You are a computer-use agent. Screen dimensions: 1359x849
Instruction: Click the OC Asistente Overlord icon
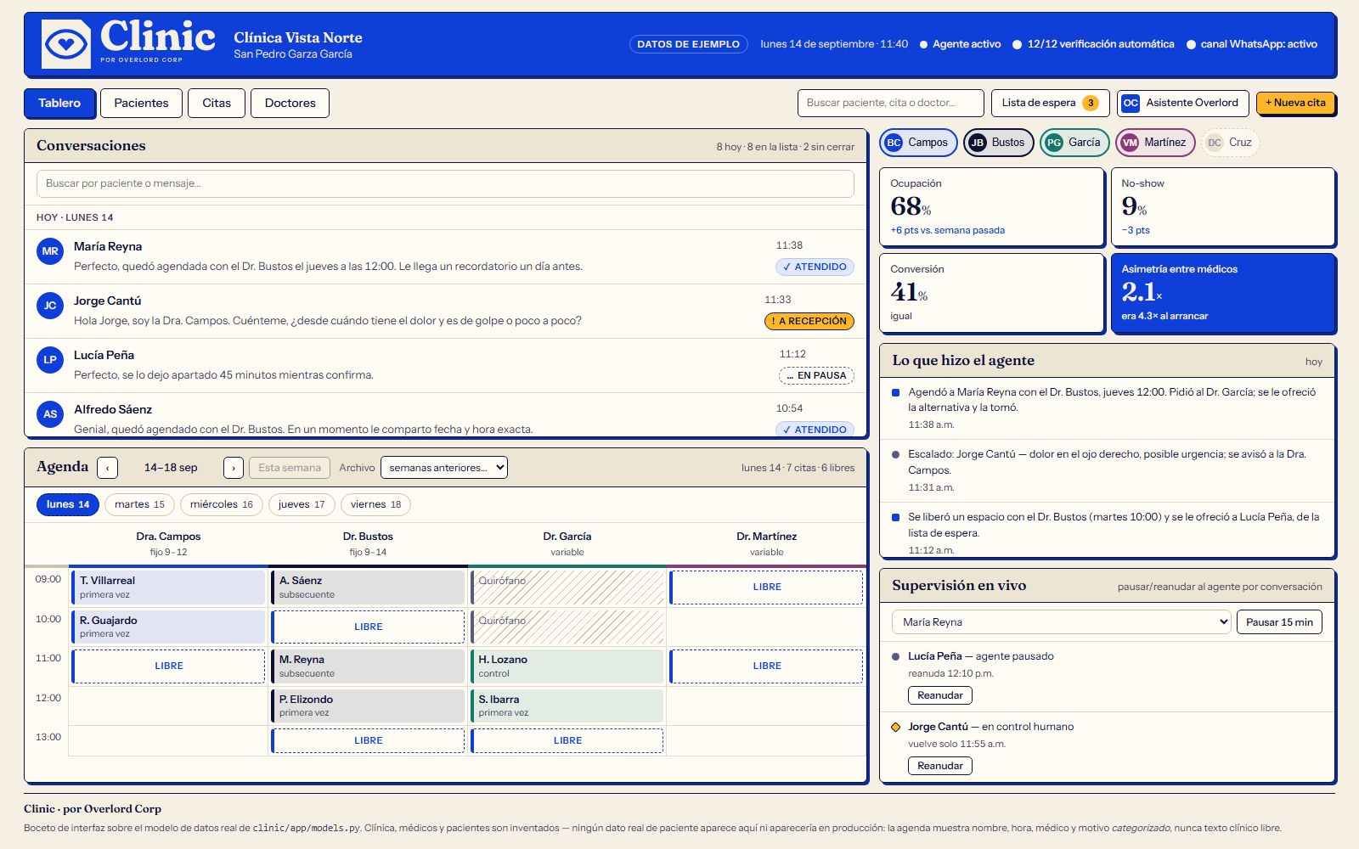tap(1131, 103)
